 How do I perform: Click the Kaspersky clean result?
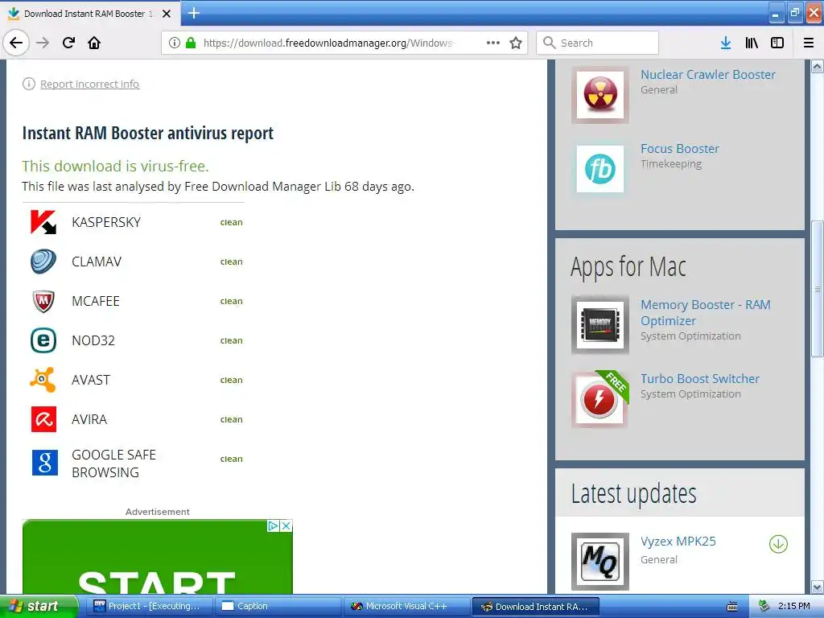pyautogui.click(x=231, y=222)
